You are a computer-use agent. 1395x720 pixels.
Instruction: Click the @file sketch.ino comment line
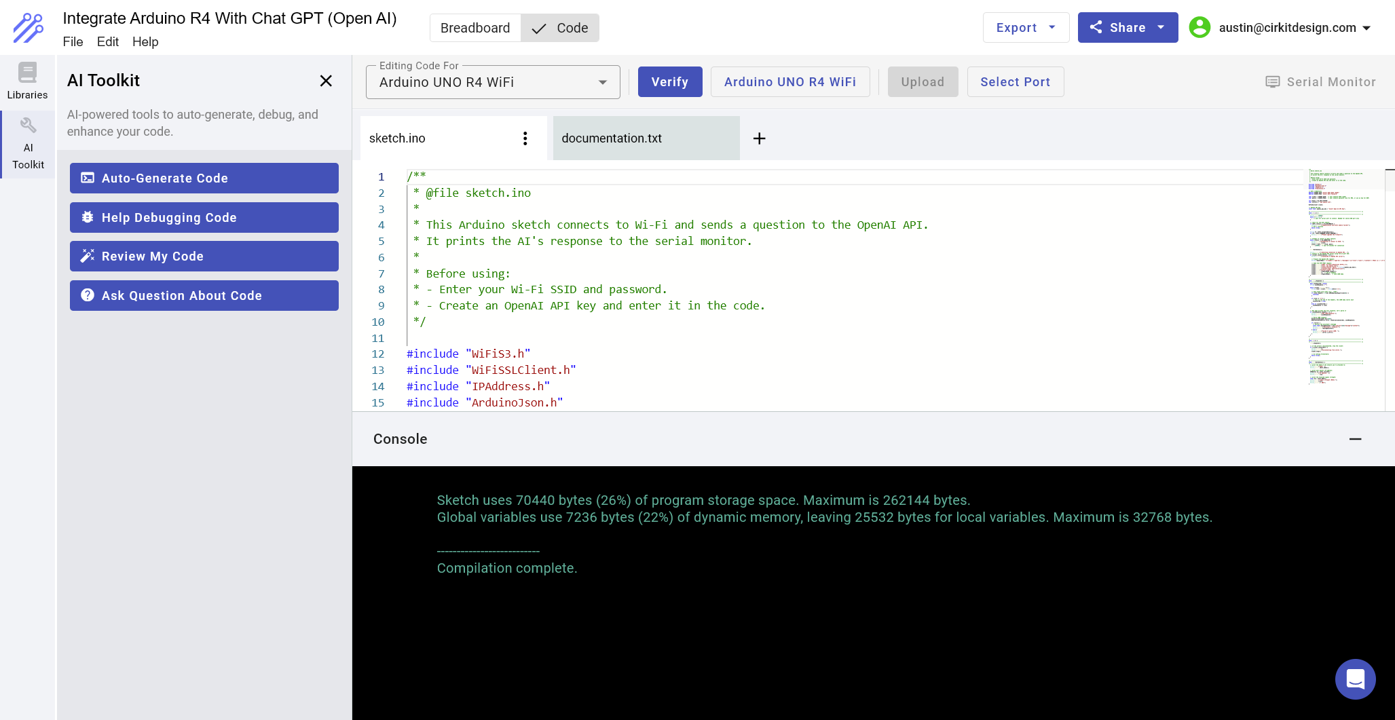472,193
